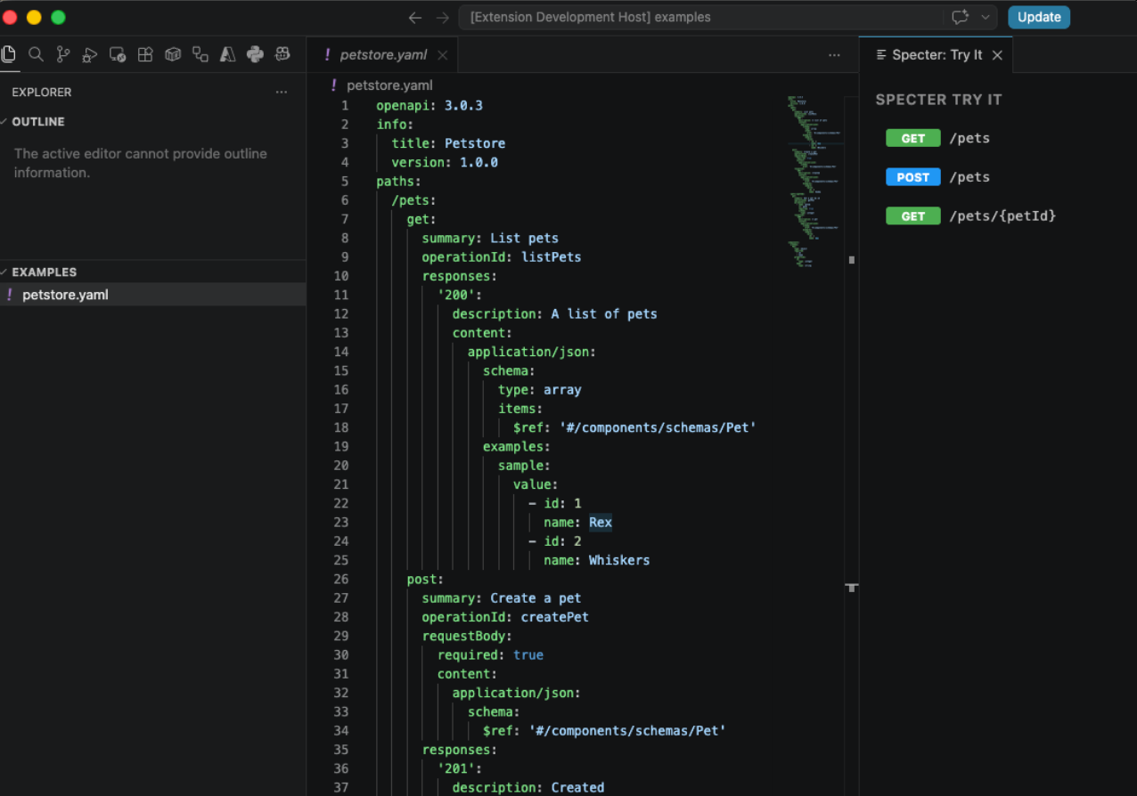This screenshot has width=1137, height=796.
Task: Click the 'post:' key on line 26
Action: click(x=425, y=579)
